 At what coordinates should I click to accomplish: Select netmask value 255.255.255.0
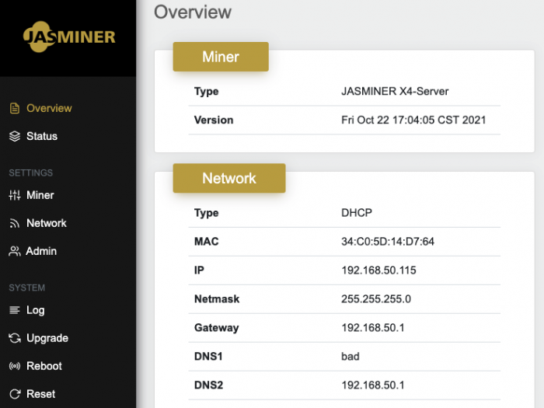(x=376, y=299)
